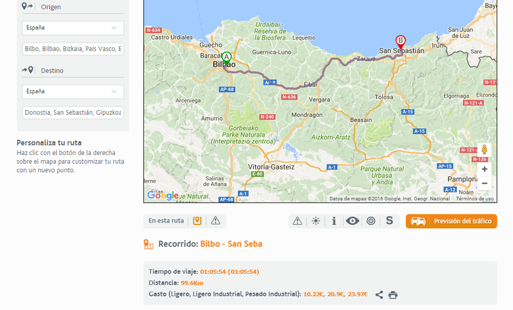This screenshot has width=513, height=310.
Task: Click the information 'i' icon
Action: [x=334, y=221]
